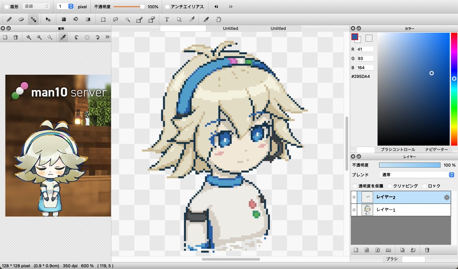Enable 透明度を保護 checkbox
The width and height of the screenshot is (458, 269).
355,186
